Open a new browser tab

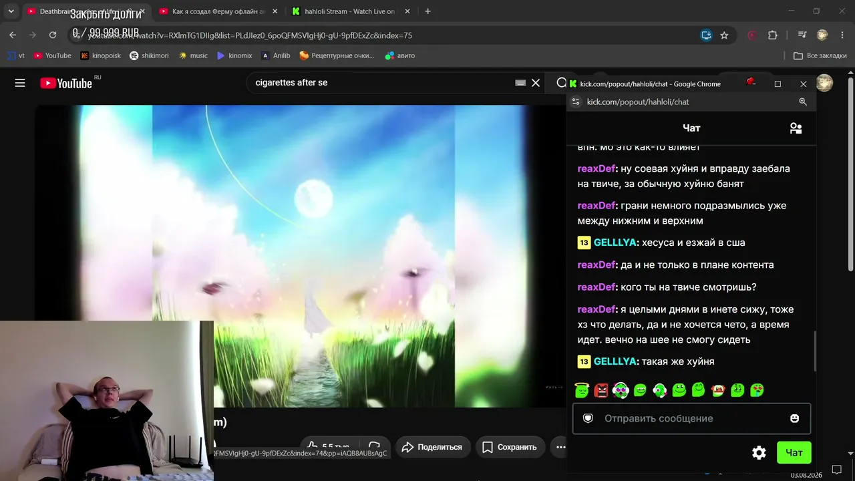click(427, 11)
